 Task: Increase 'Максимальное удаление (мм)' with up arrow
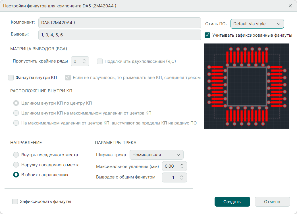click(182, 165)
